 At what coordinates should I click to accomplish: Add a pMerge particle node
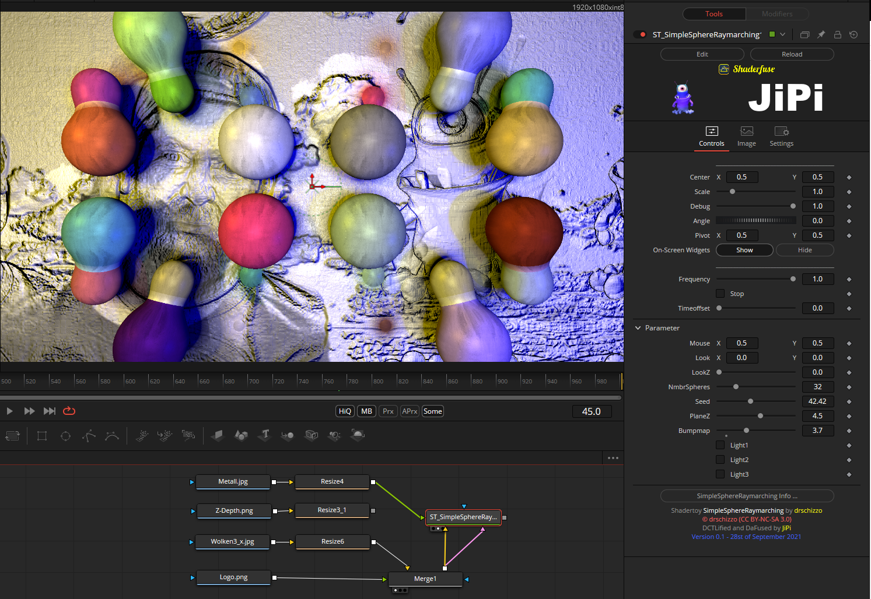165,435
